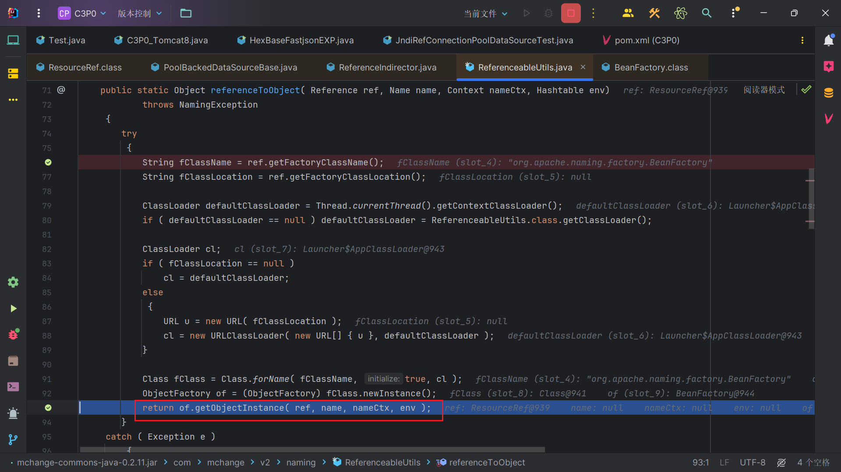Switch to JndiRefConnectionPoolDataSourceTest.java tab
This screenshot has height=472, width=841.
[478, 40]
